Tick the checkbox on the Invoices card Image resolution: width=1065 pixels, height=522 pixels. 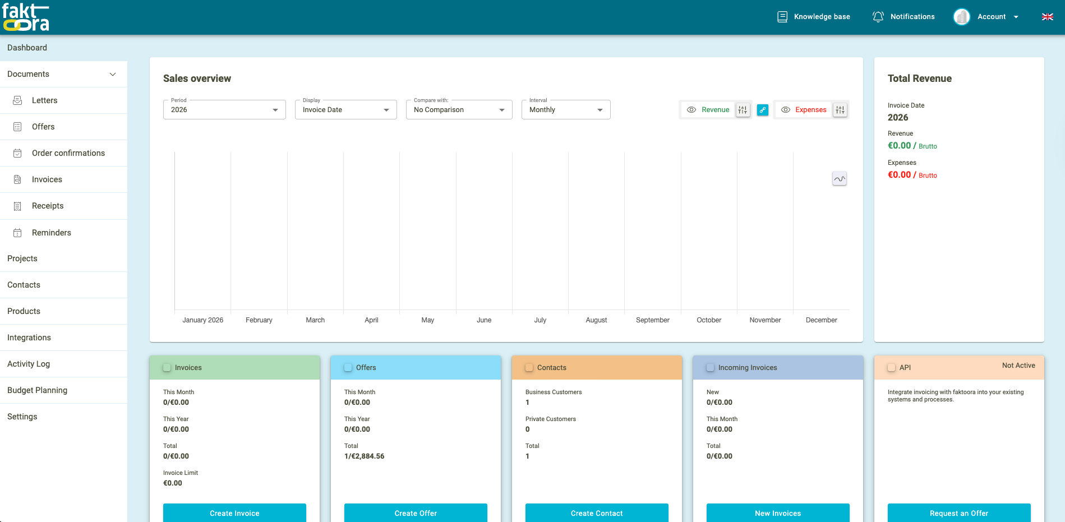click(x=167, y=367)
